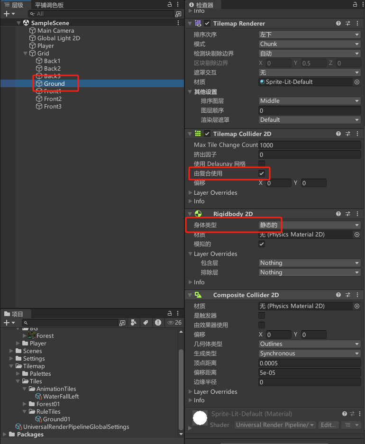
Task: Pick Composite Collider physics material object
Action: click(357, 306)
